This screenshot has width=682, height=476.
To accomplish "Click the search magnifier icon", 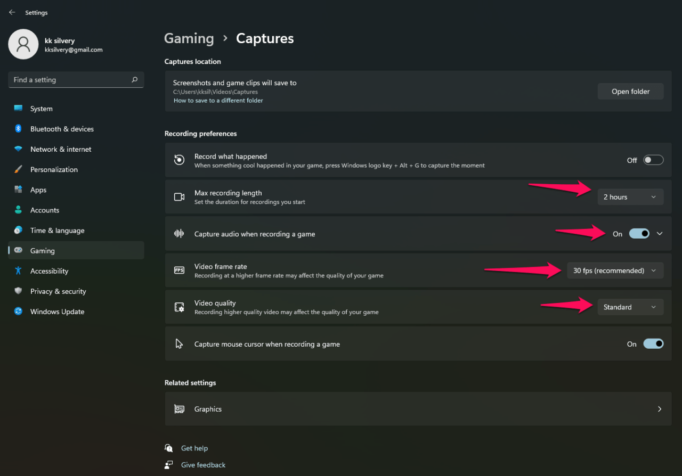I will [134, 80].
